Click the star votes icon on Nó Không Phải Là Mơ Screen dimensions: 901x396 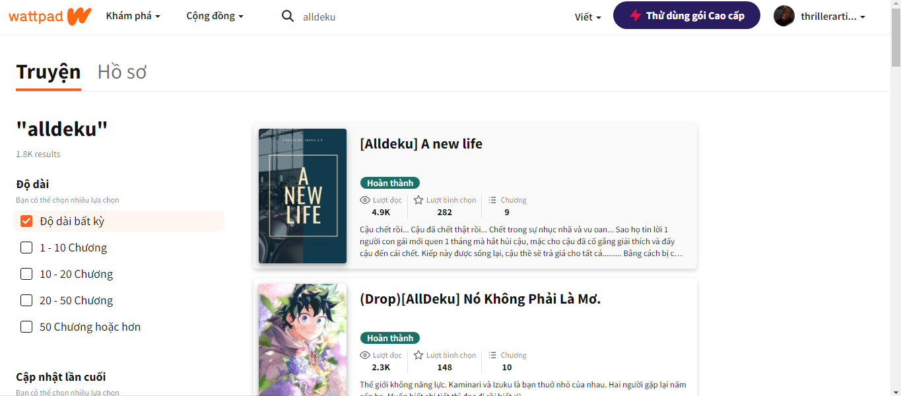[418, 355]
